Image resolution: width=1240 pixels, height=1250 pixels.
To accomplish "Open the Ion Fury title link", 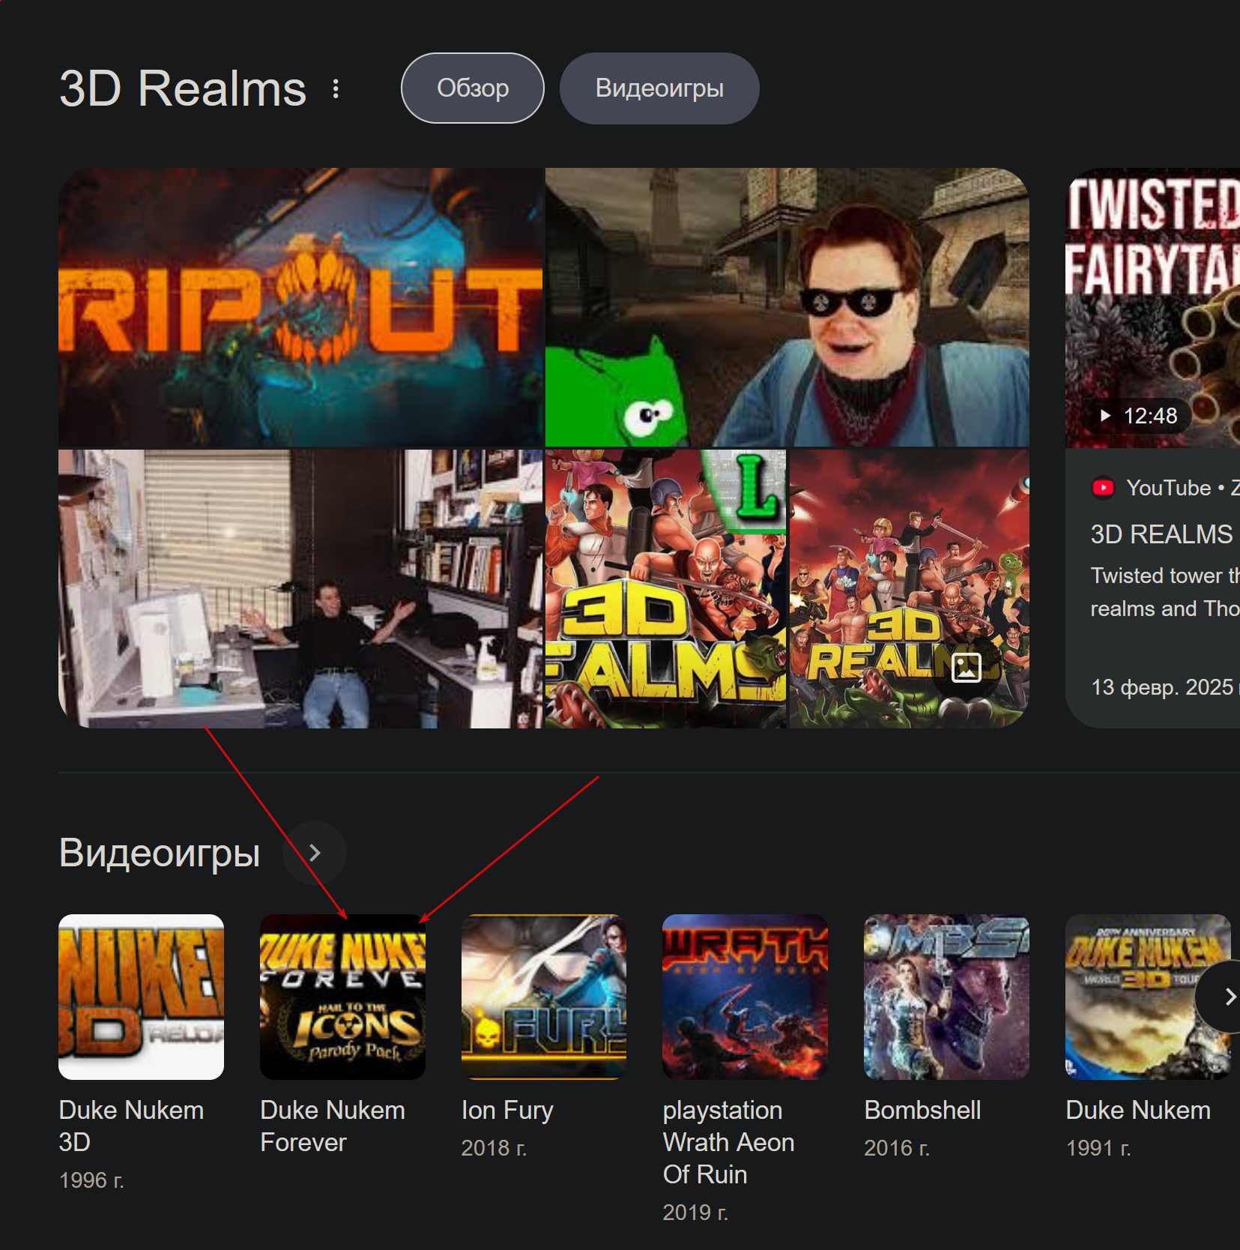I will tap(507, 1111).
